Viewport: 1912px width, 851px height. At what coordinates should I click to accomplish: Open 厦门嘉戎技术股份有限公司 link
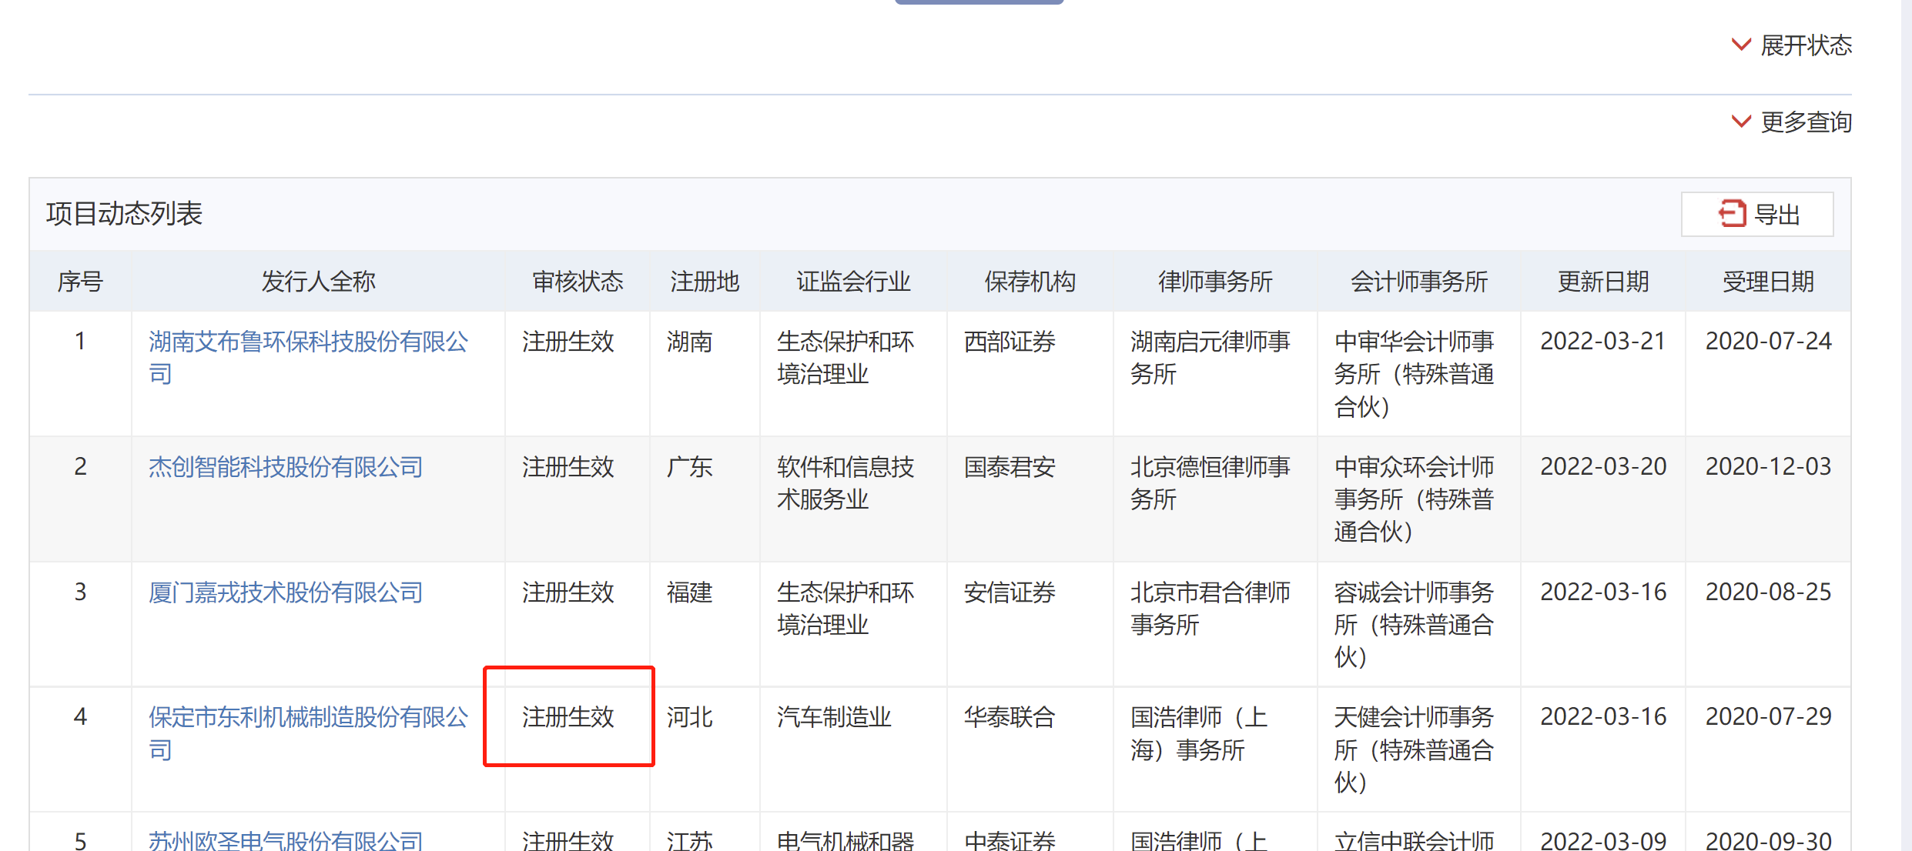tap(285, 592)
